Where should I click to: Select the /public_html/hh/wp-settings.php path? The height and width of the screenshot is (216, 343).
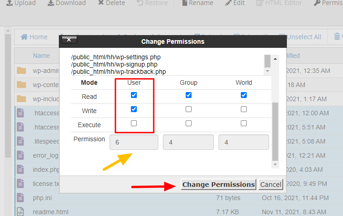click(x=116, y=57)
